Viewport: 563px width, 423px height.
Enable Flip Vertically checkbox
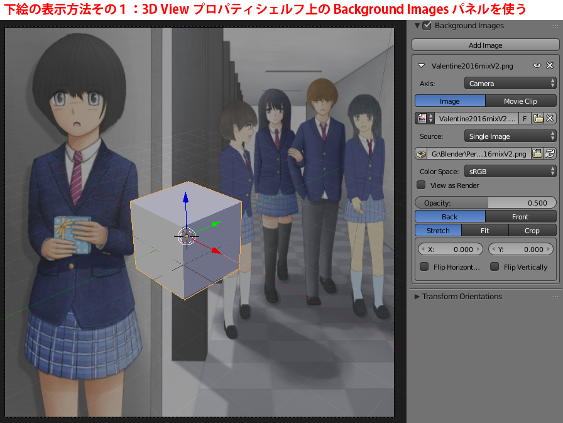pos(495,266)
